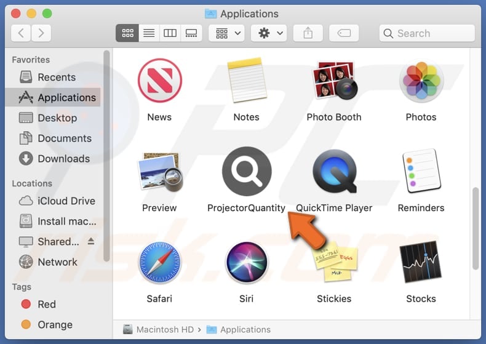Go back with the left arrow button
The image size is (486, 344).
(21, 33)
